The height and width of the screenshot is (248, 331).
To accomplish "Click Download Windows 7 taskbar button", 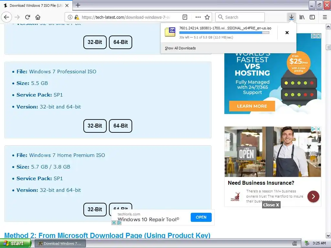I will [x=60, y=243].
